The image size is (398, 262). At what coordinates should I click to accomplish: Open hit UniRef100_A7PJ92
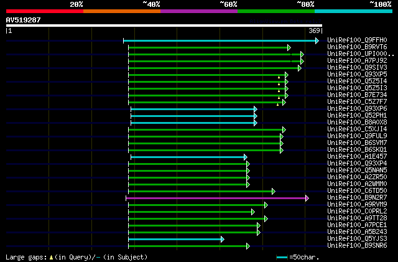click(357, 61)
